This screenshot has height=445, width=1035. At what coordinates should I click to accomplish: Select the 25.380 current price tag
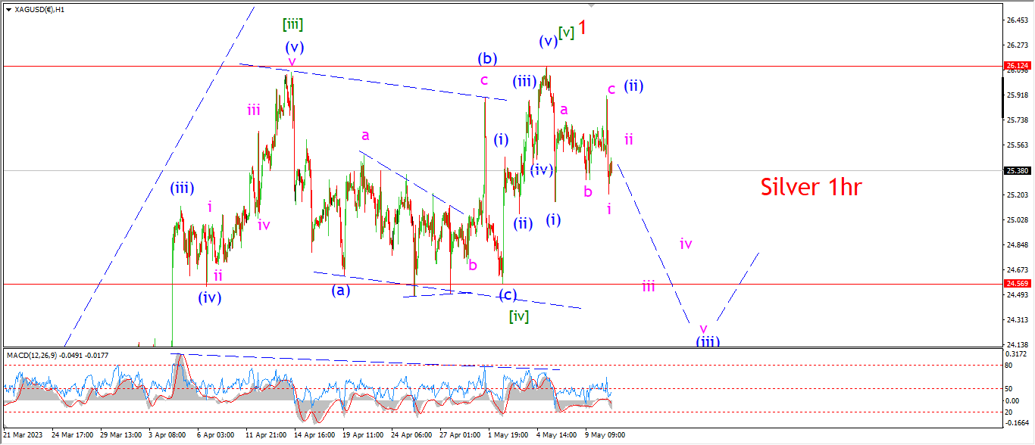1015,170
